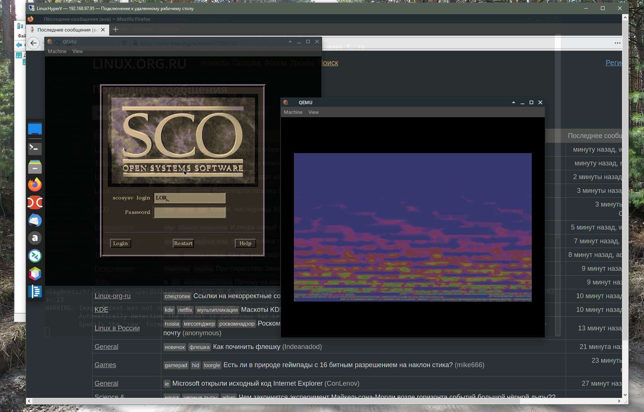644x412 pixels.
Task: Shade the right QEMU window with up arrow
Action: pos(514,102)
